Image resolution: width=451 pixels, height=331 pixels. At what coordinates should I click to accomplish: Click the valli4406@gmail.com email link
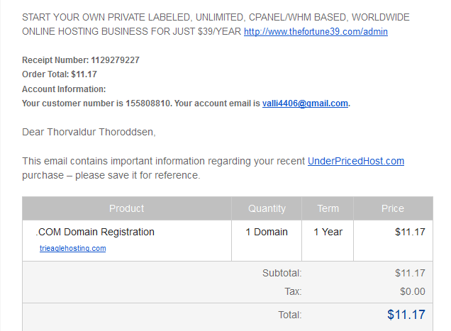[x=305, y=103]
